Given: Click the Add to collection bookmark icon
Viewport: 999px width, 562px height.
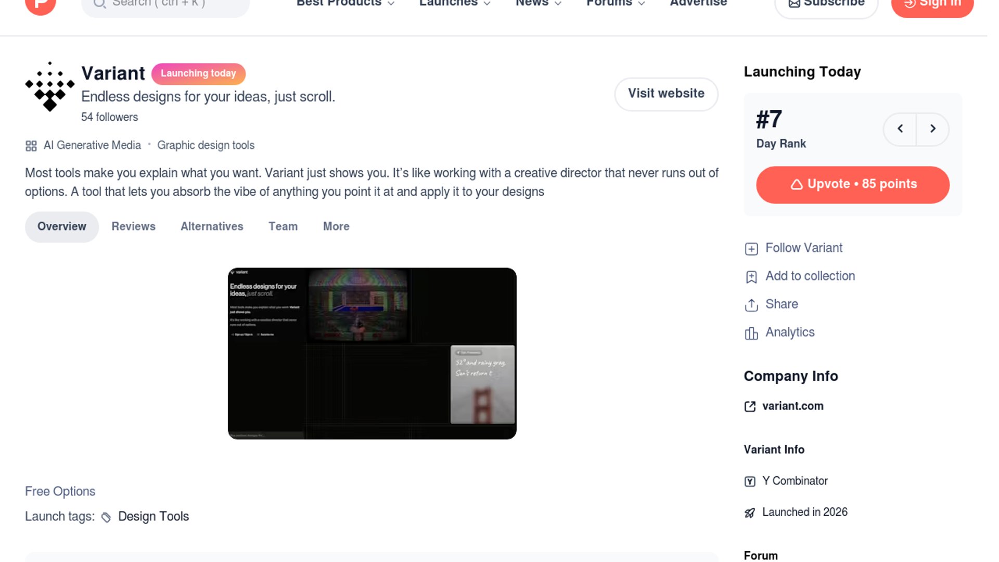Looking at the screenshot, I should pos(751,277).
